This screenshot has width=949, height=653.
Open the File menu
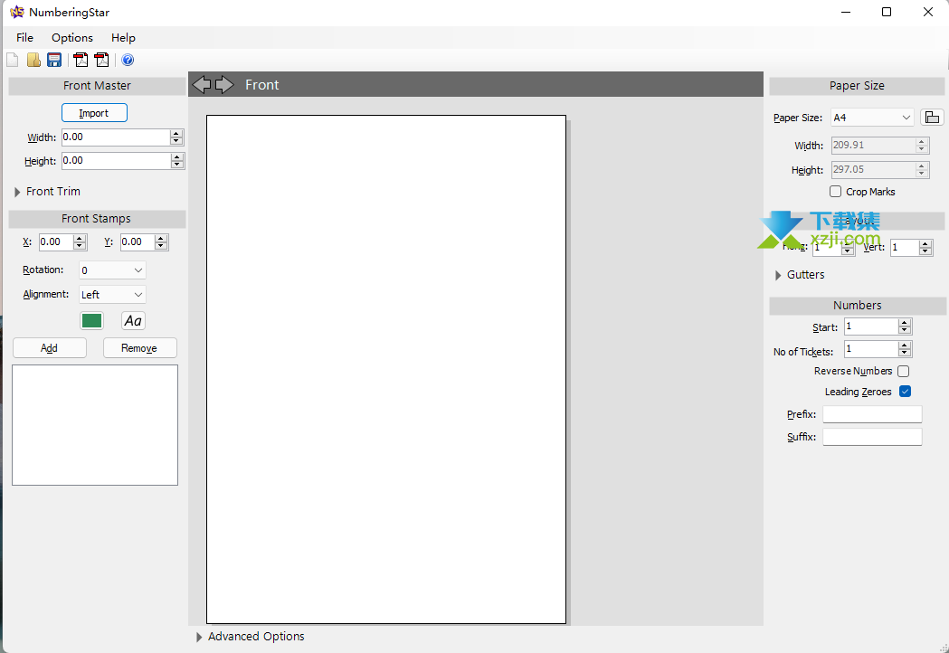click(24, 38)
